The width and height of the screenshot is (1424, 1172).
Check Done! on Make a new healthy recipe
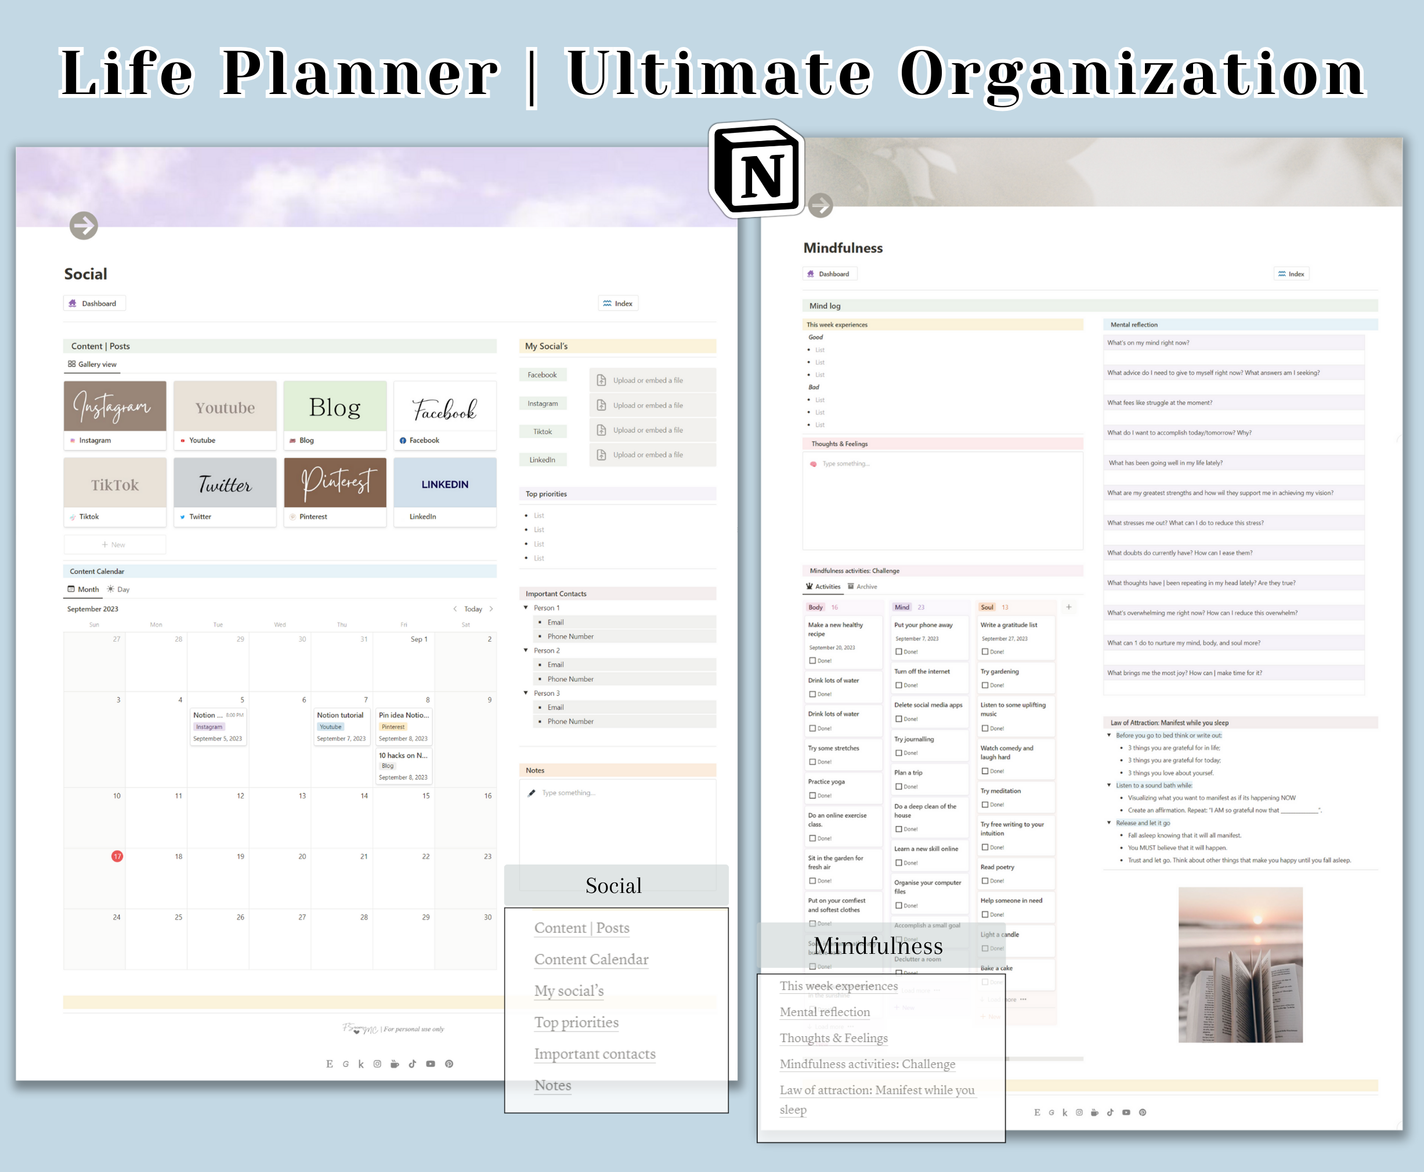click(x=813, y=661)
